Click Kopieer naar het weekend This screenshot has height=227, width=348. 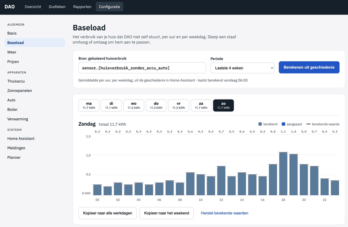point(167,213)
